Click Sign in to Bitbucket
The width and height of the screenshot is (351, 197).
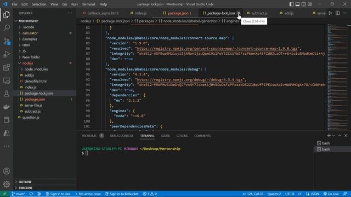pos(122,194)
